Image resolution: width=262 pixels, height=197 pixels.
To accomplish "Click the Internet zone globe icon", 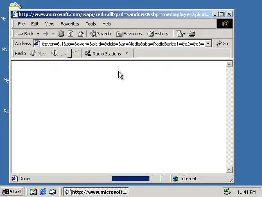I will coord(176,179).
